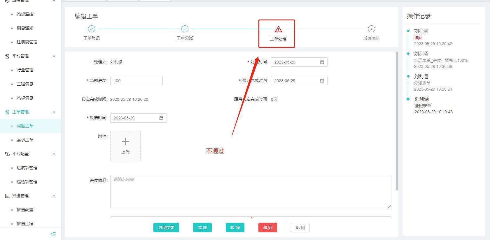Collapse the sidebar with bottom fold icon
This screenshot has height=240, width=490.
53,234
